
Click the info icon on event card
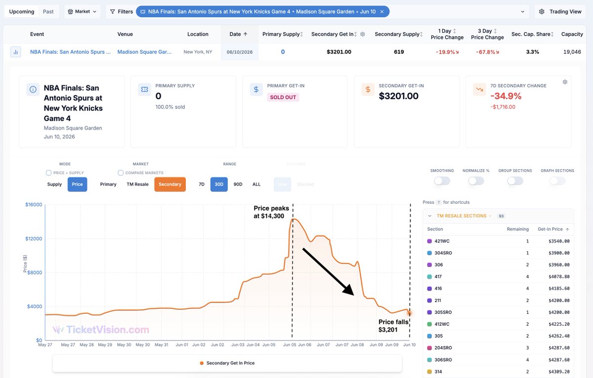33,89
